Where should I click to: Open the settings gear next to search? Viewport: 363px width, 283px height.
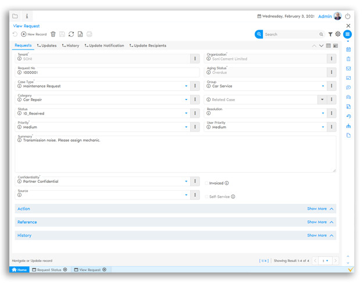tap(338, 34)
